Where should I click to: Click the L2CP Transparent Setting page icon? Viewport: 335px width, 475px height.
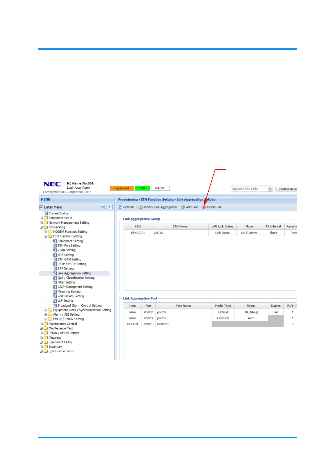[x=55, y=287]
